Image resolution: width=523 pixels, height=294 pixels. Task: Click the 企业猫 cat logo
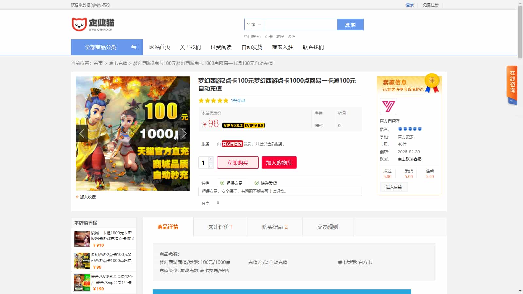coord(93,24)
